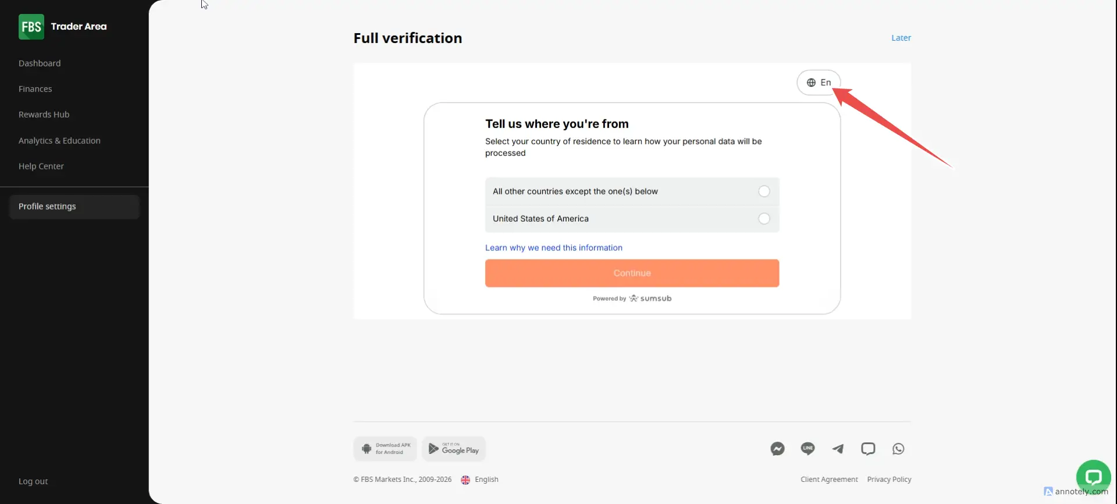Open the Telegram contact icon
1117x504 pixels.
(x=838, y=449)
